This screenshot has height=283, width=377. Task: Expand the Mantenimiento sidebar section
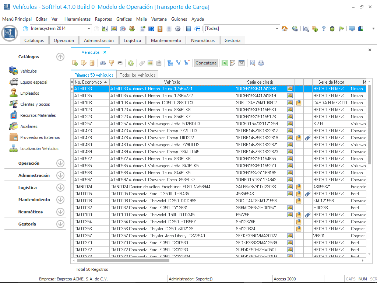pos(60,200)
